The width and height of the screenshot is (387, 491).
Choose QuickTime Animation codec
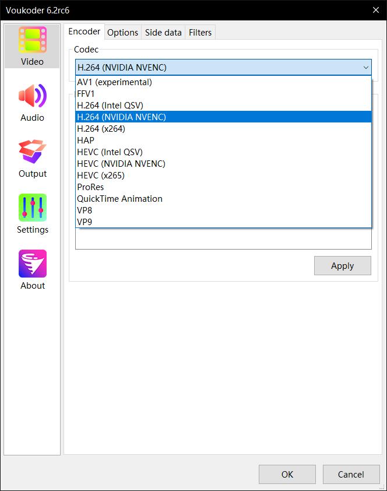119,199
